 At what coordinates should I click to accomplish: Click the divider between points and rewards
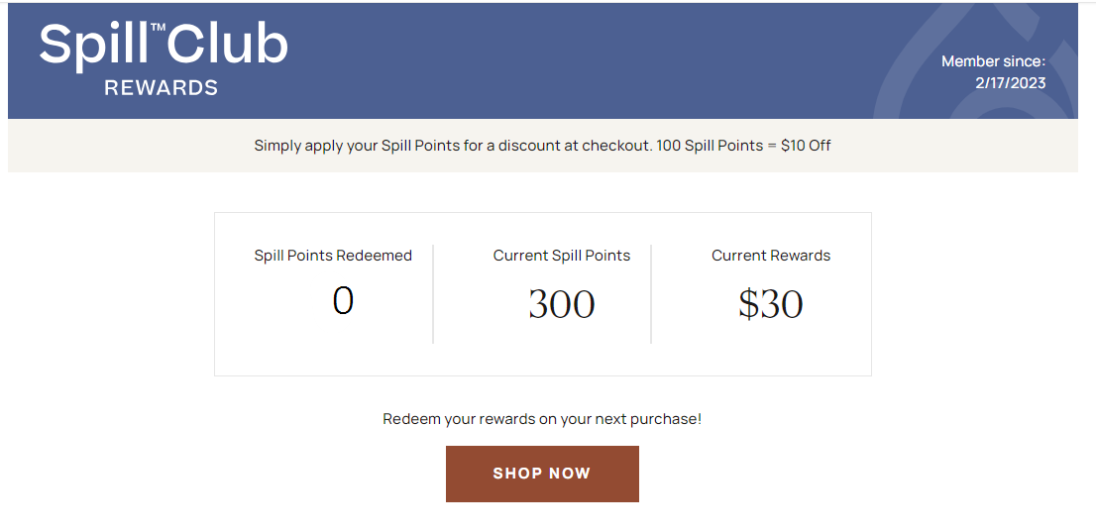pos(651,293)
